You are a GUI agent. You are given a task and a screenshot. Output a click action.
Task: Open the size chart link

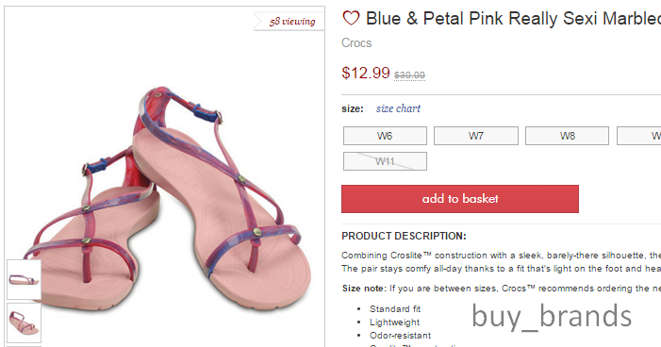coord(398,108)
